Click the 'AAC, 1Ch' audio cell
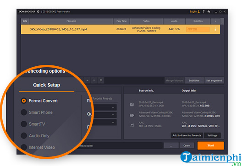 174,29
